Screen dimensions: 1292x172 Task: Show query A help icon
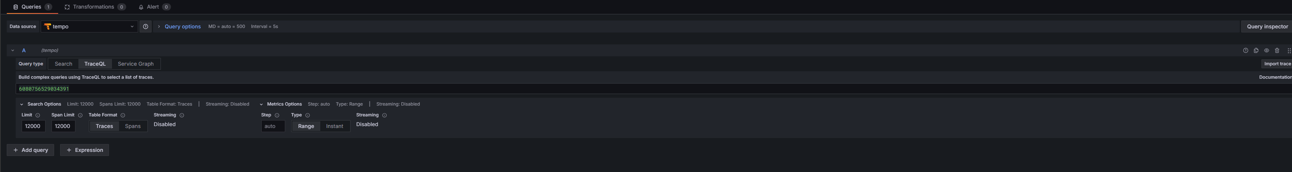[x=1245, y=51]
